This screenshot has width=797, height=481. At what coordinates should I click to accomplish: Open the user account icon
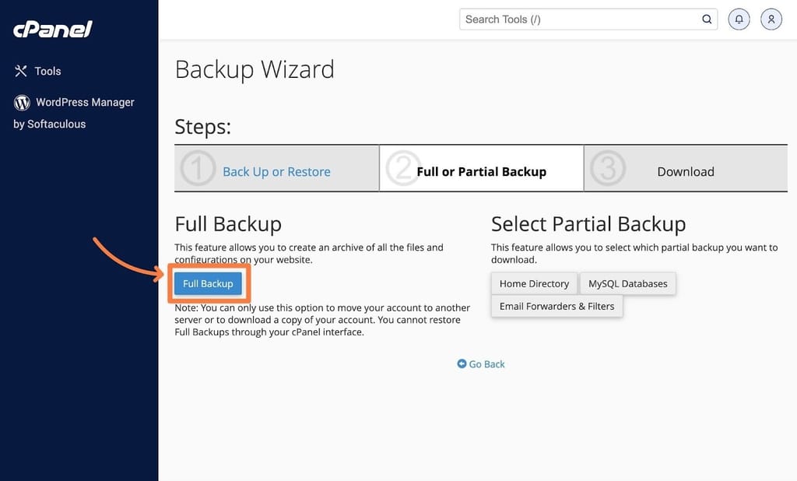coord(771,19)
